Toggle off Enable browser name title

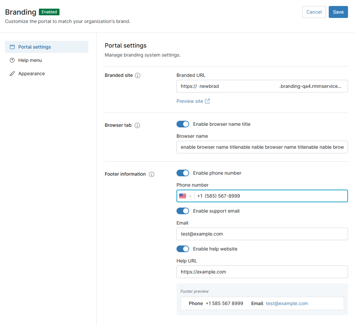pos(183,124)
